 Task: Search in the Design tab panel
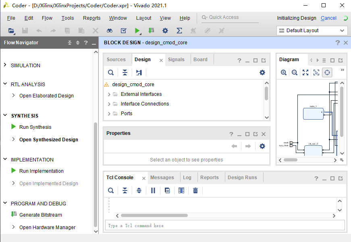111,72
